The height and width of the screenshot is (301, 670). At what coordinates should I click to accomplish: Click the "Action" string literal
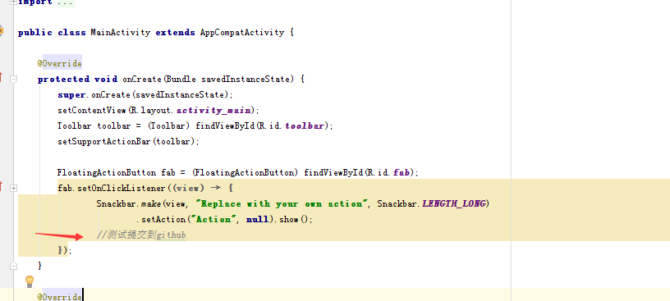click(214, 220)
